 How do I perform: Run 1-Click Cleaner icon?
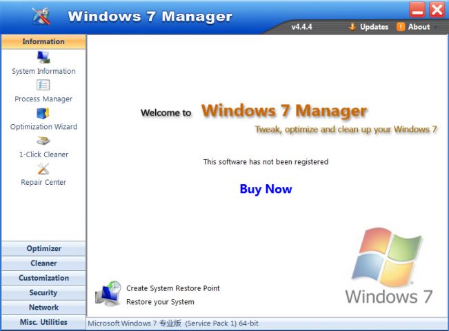coord(43,141)
